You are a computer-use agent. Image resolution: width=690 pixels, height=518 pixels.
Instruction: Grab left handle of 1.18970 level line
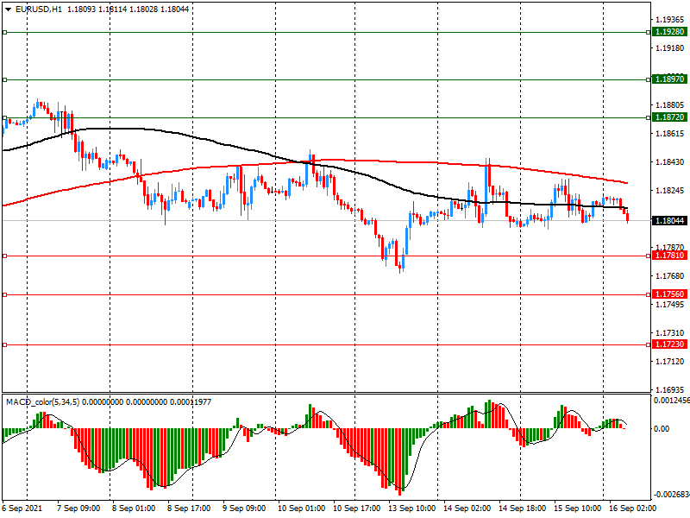(5, 79)
